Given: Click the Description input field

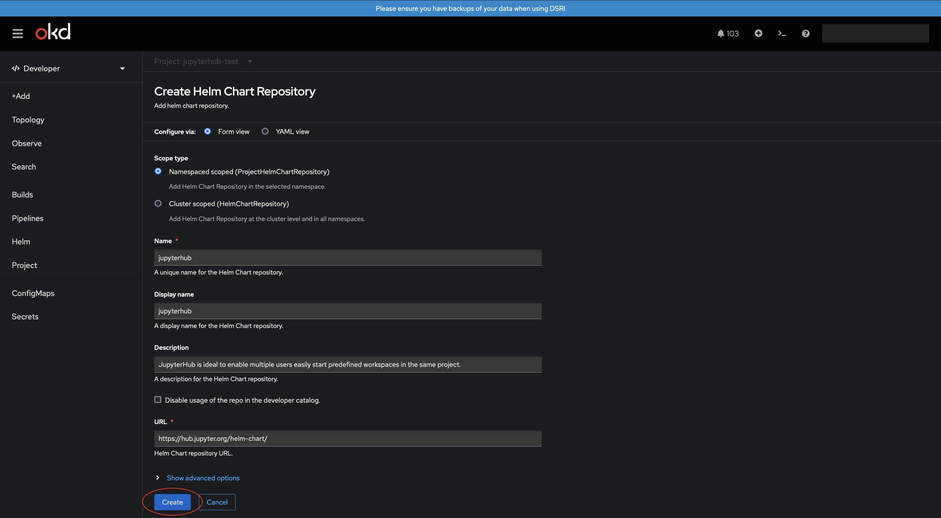Looking at the screenshot, I should (x=348, y=364).
